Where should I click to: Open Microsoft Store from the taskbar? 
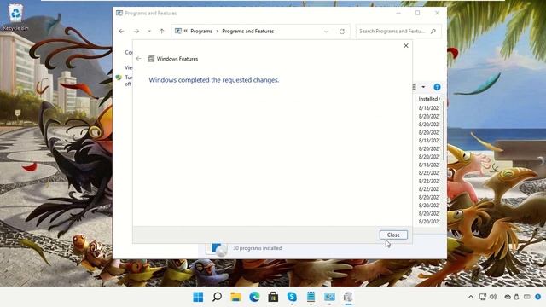click(273, 297)
